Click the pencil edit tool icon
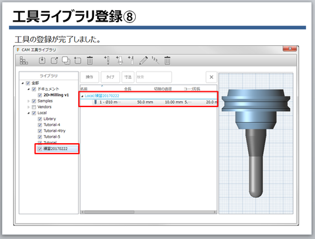The height and width of the screenshot is (239, 315). pyautogui.click(x=143, y=60)
